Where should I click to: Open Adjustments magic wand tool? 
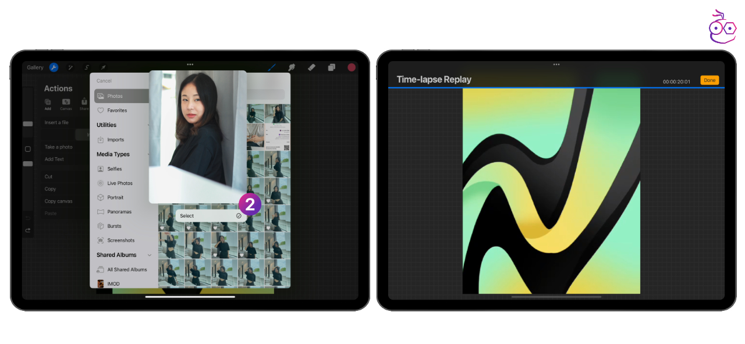[70, 68]
